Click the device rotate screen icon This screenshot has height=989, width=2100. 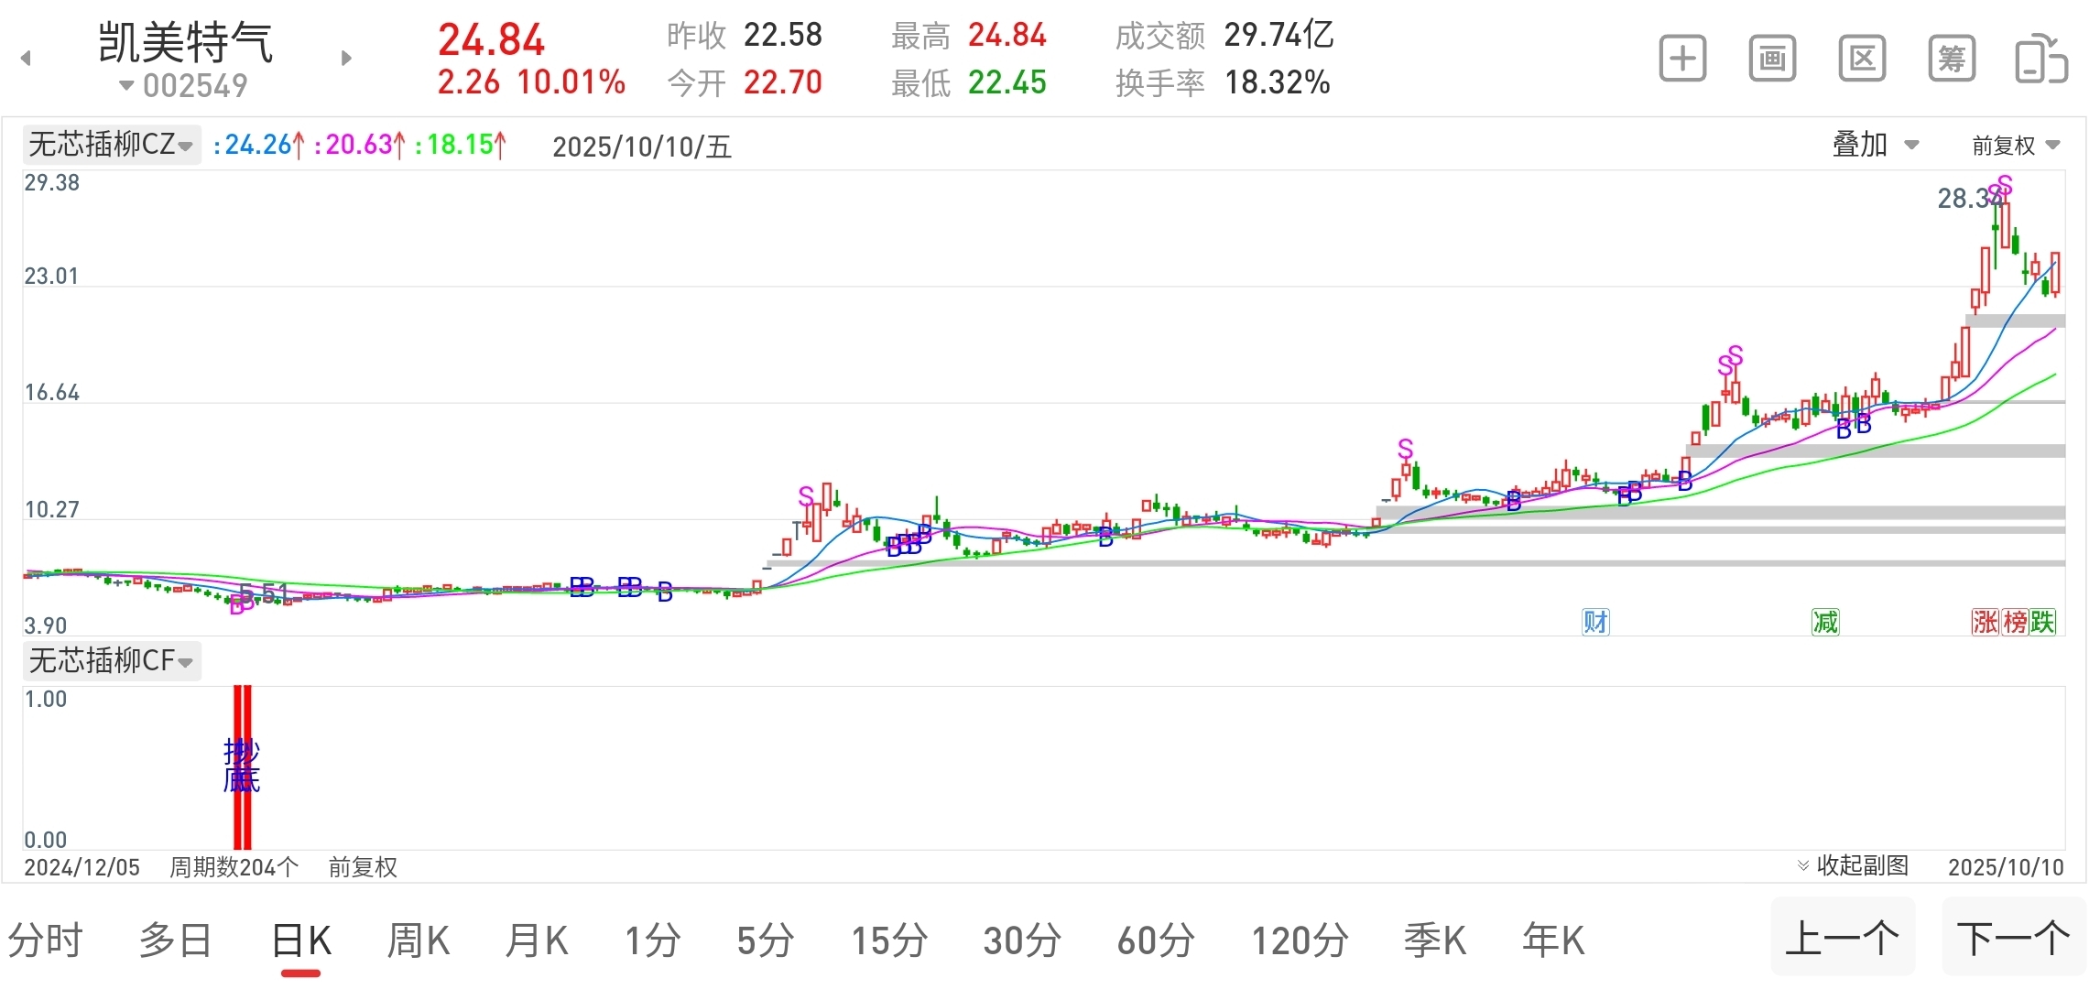(x=2040, y=60)
